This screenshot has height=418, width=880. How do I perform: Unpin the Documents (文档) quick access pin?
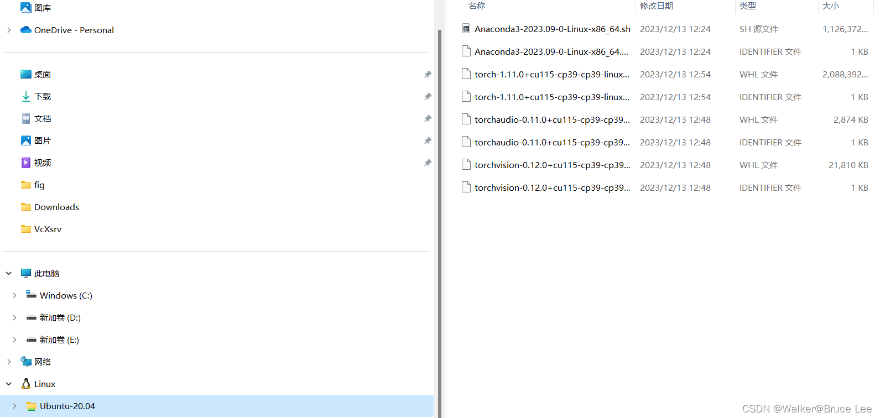tap(428, 118)
